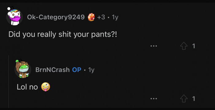The image size is (215, 110).
Task: Open BrnNCrash's owl-hooded avatar
Action: click(x=23, y=69)
